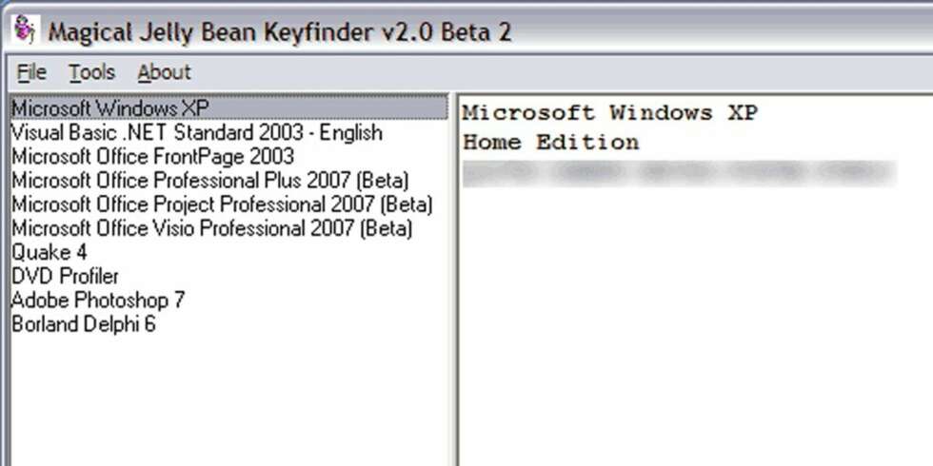
Task: Click the 'Microsoft Windows XP' text in details pane
Action: [610, 112]
